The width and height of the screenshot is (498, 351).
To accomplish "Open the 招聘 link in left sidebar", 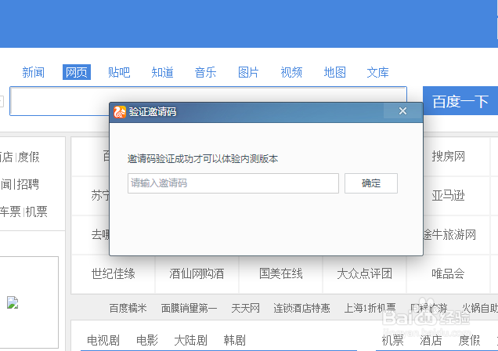I will (28, 184).
